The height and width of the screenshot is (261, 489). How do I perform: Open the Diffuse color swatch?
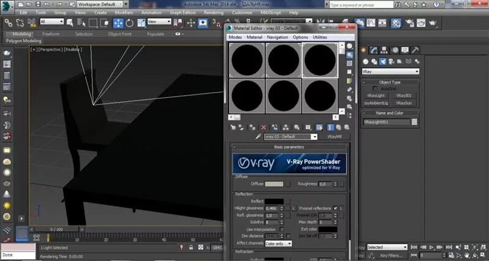[274, 184]
